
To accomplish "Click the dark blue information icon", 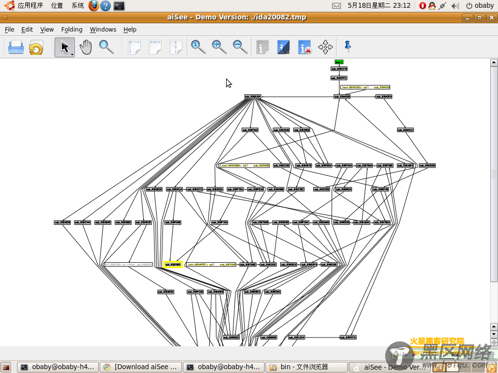I will pos(284,47).
